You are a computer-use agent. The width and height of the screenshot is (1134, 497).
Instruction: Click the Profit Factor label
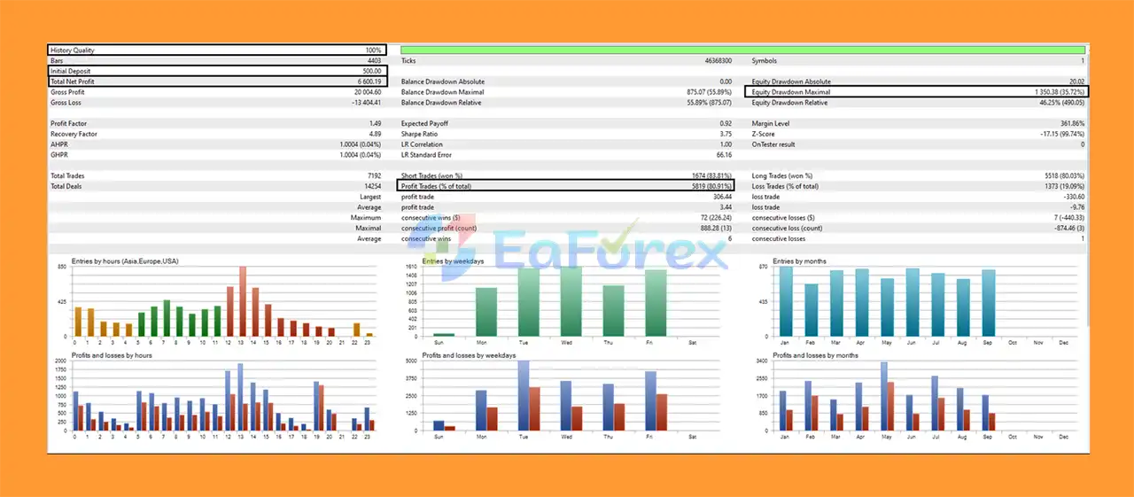pyautogui.click(x=69, y=123)
